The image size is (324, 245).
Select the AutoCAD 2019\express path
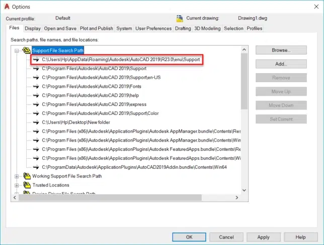(94, 104)
